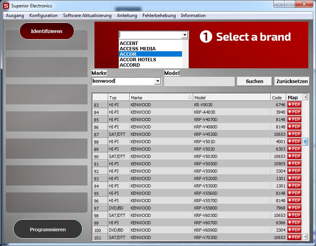Screen dimensions: 316x246
Task: Sort table by Marke column header
Action: pyautogui.click(x=161, y=97)
